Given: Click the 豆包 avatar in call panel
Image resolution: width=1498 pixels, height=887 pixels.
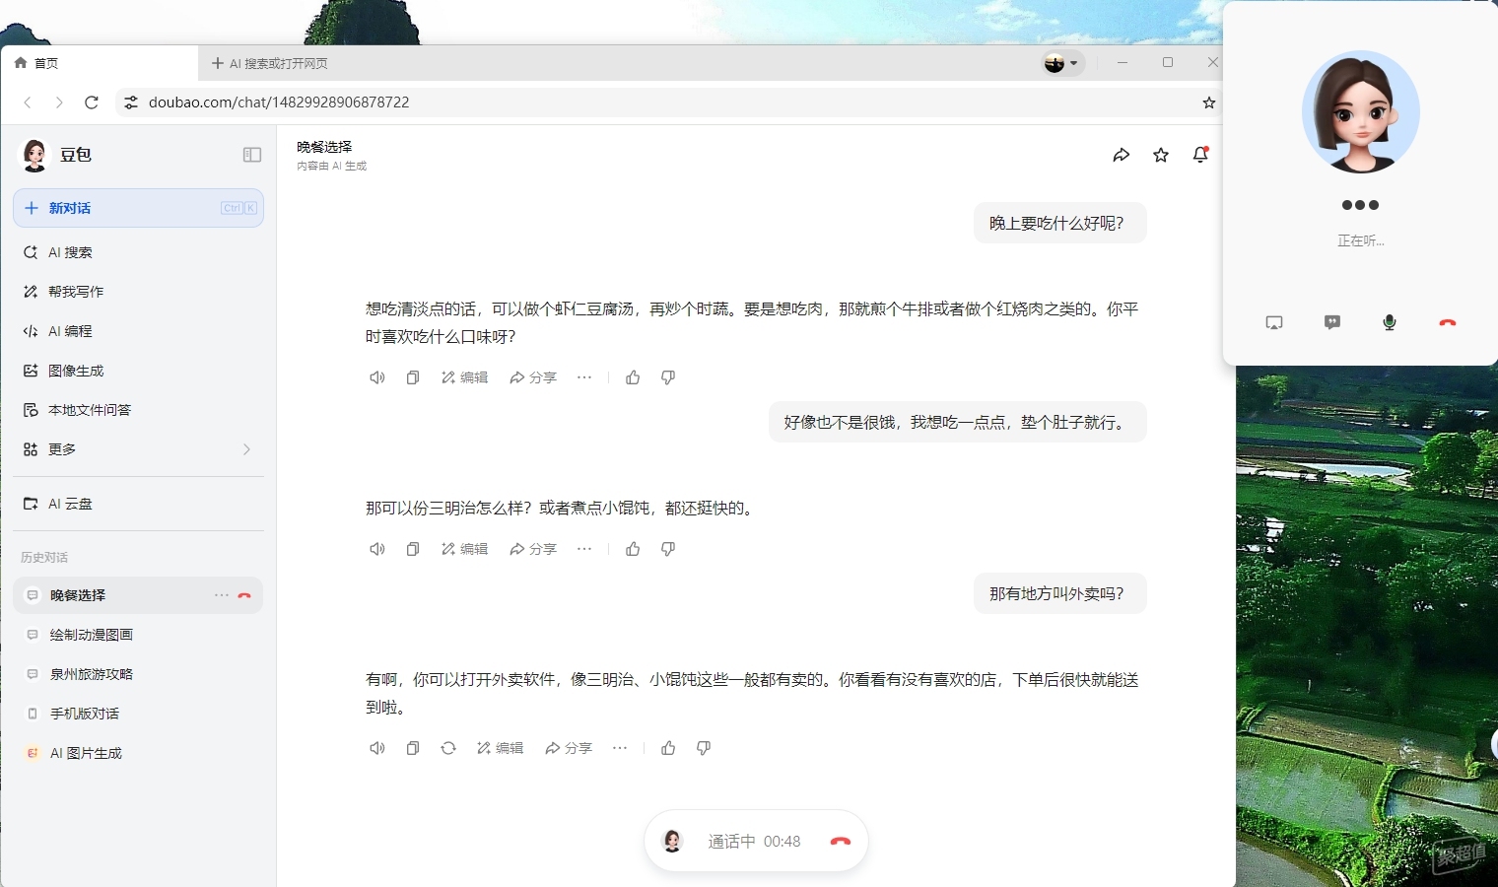Looking at the screenshot, I should (x=1361, y=111).
